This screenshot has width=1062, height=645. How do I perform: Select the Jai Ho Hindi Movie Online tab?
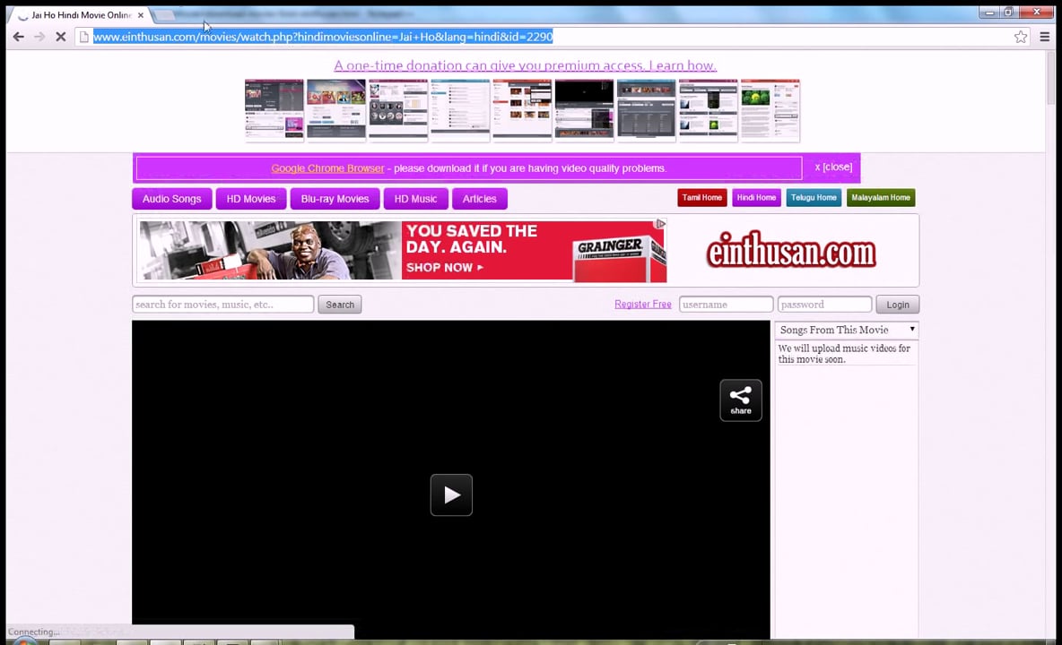tap(80, 15)
